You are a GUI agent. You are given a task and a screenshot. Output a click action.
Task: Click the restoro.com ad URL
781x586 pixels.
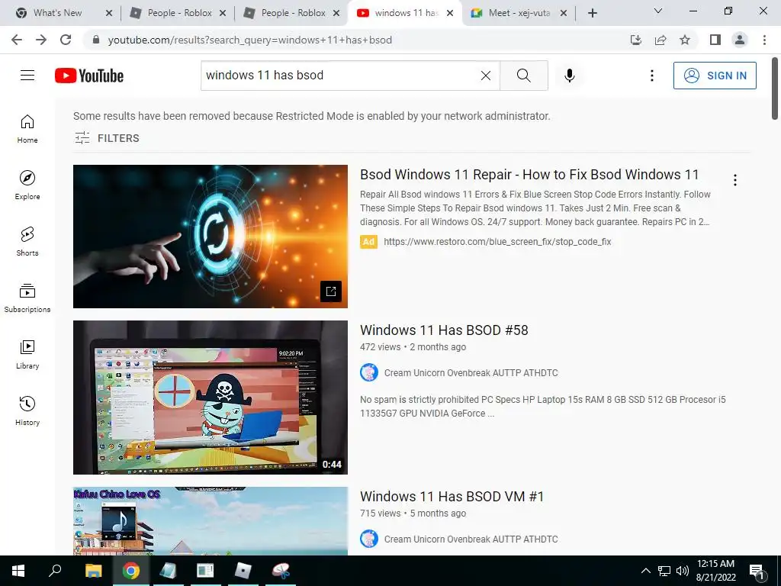[x=497, y=242]
